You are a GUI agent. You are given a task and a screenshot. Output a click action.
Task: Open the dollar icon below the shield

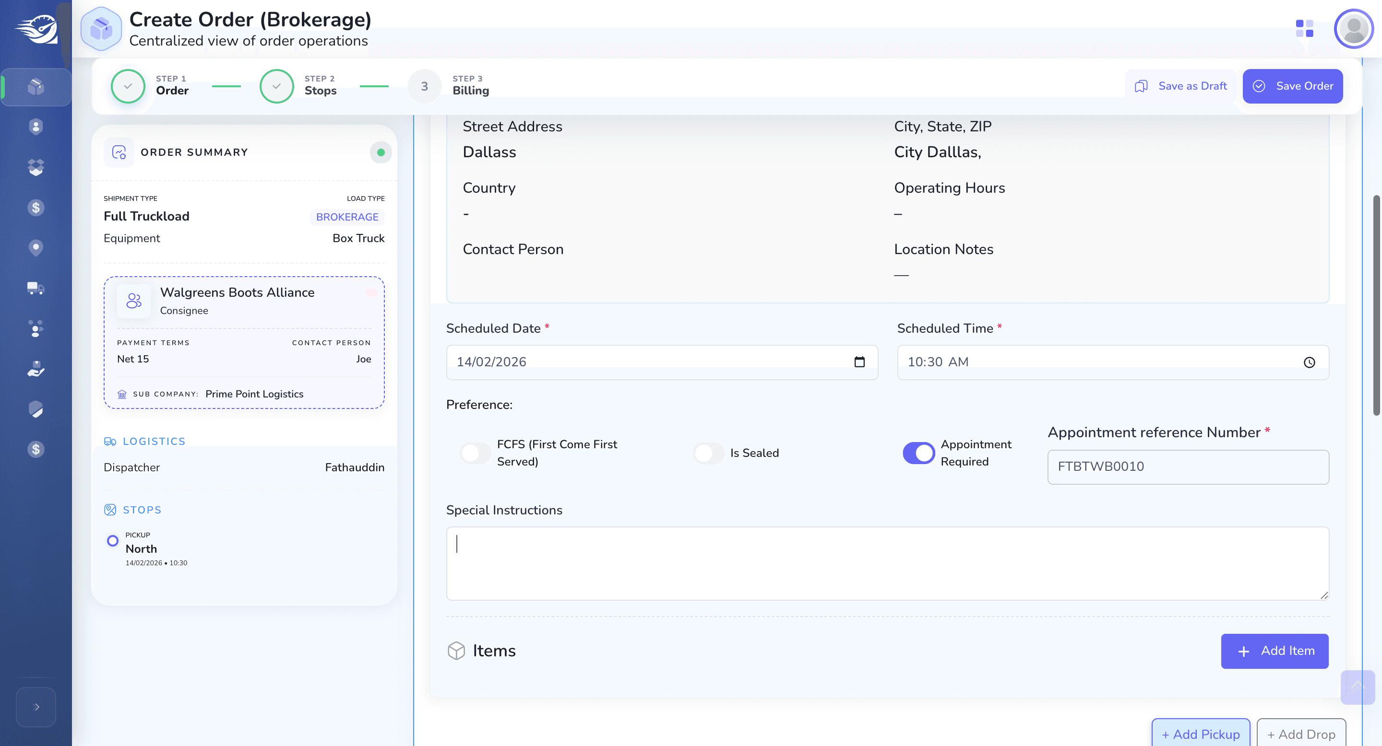(36, 449)
